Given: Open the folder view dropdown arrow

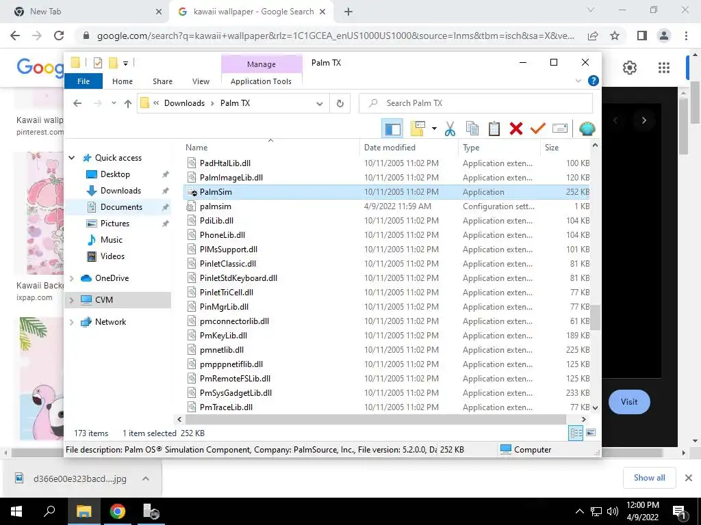Looking at the screenshot, I should pos(434,129).
